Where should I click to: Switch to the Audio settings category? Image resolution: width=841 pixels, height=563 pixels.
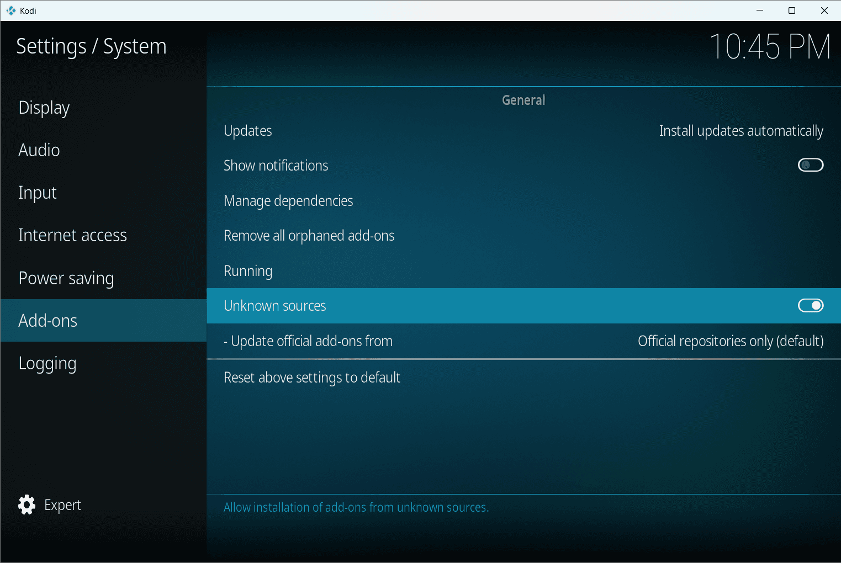[x=103, y=150]
